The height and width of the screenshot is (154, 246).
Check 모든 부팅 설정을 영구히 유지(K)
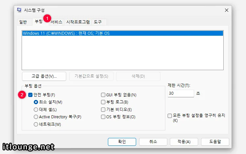170,116
